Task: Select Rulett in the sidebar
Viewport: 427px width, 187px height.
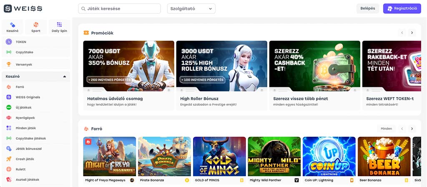Action: (x=36, y=170)
